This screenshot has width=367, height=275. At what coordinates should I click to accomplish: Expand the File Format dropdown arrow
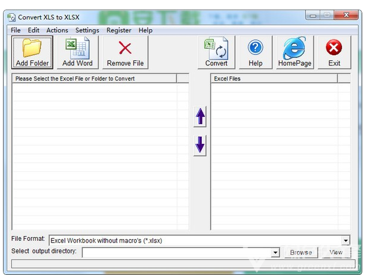[x=345, y=241]
